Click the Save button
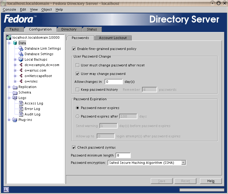Image resolution: width=228 pixels, height=194 pixels. click(x=161, y=181)
